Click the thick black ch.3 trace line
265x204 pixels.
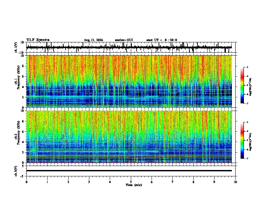[x=129, y=171]
